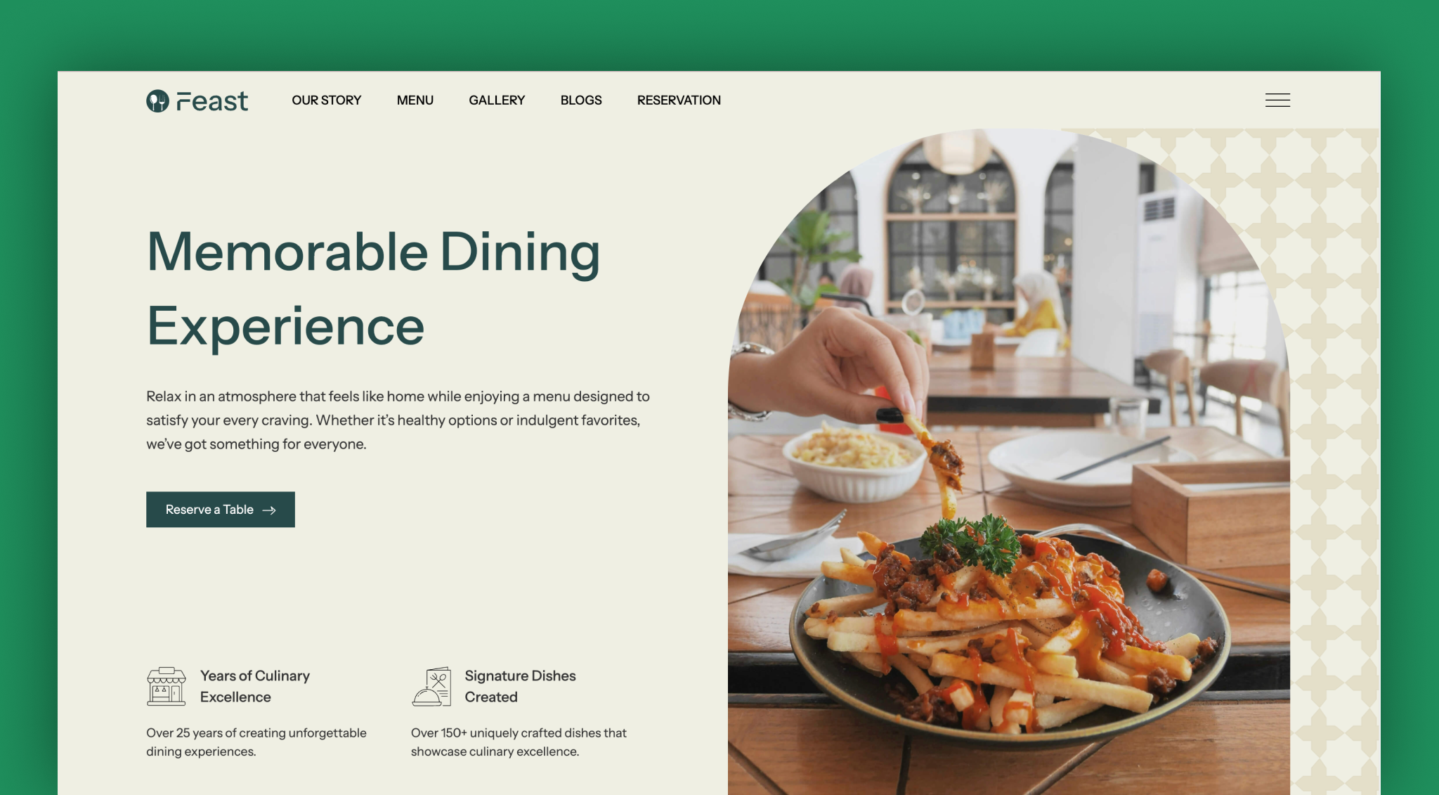Go to the MENU page
The width and height of the screenshot is (1439, 795).
coord(415,101)
